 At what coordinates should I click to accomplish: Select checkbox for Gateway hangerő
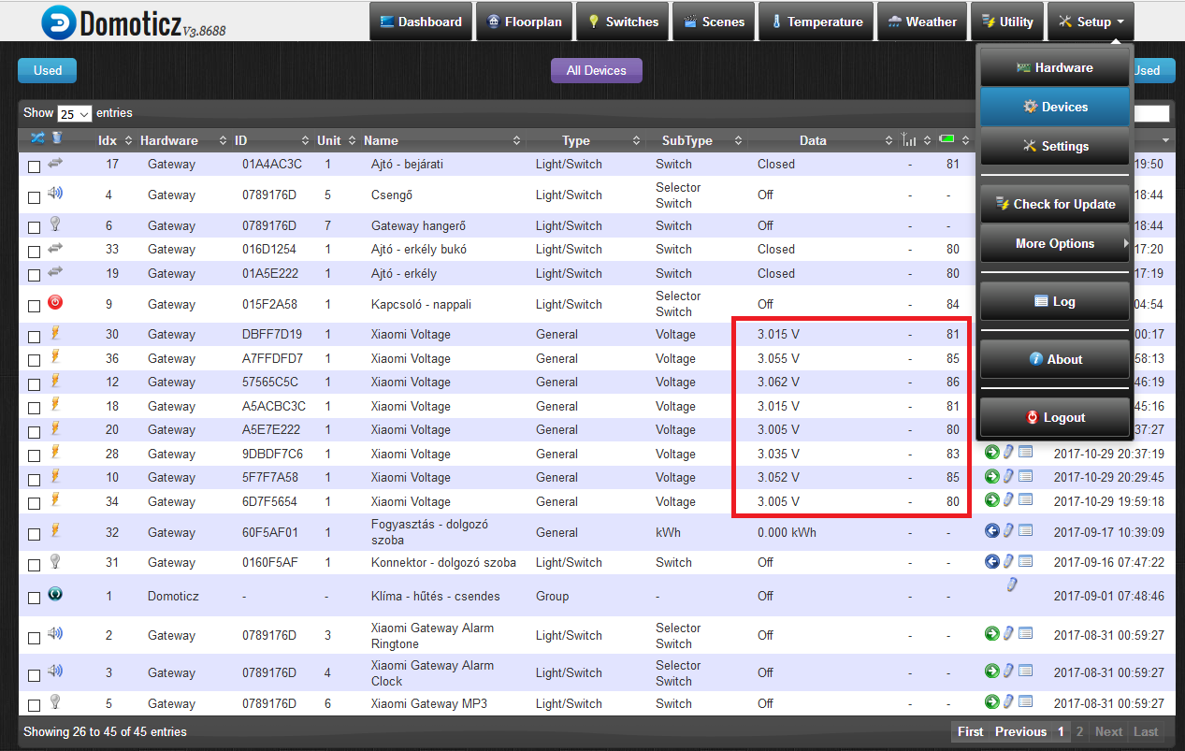(x=34, y=228)
